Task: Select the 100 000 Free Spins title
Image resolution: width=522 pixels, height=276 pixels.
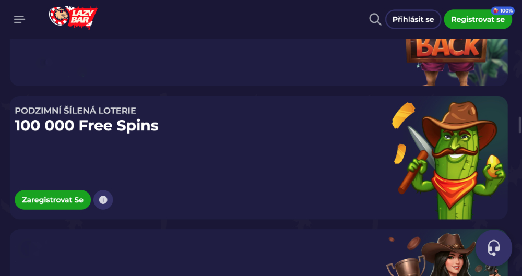Action: [x=87, y=126]
